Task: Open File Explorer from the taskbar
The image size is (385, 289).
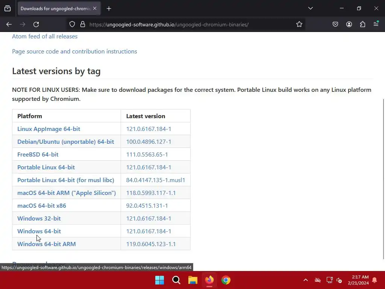Action: (x=193, y=280)
